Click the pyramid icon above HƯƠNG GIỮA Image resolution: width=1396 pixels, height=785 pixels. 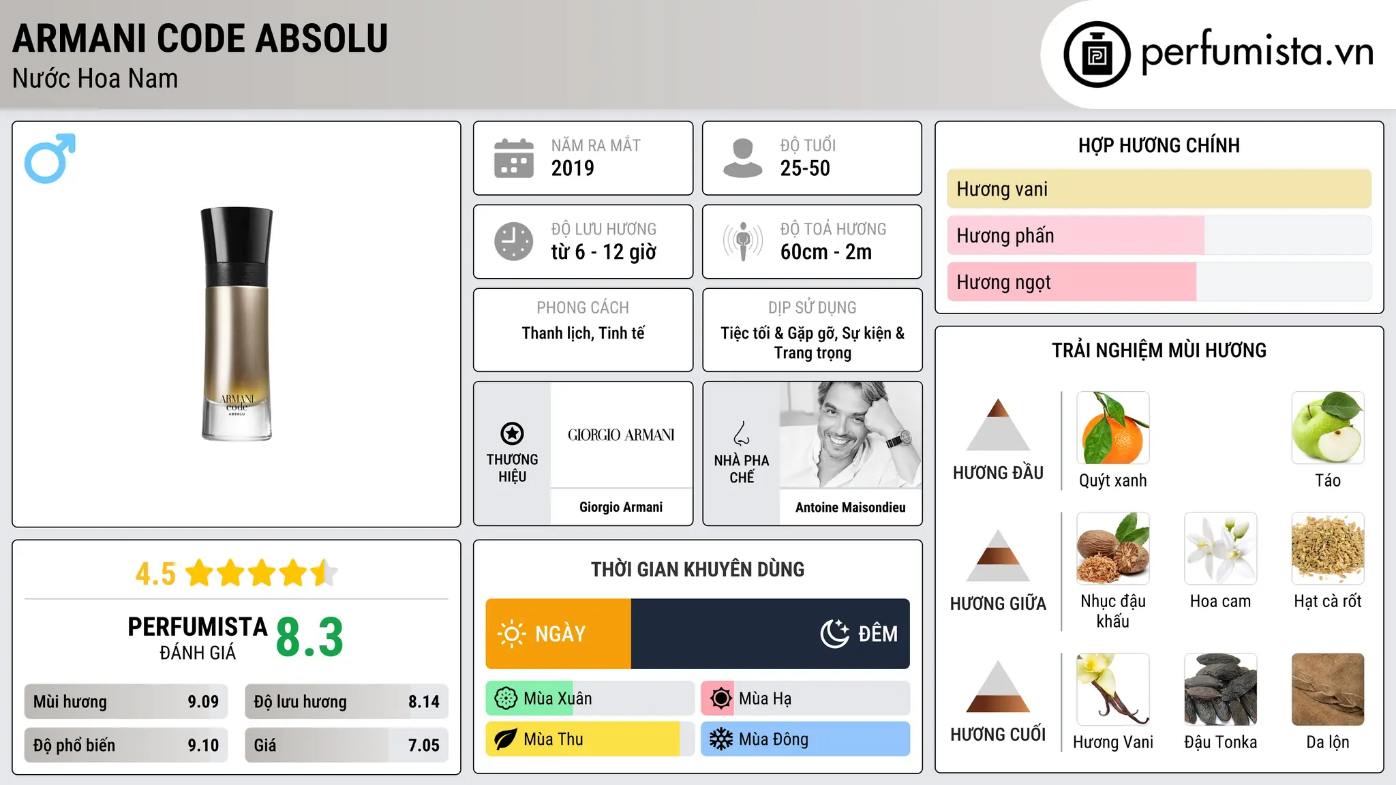point(998,555)
